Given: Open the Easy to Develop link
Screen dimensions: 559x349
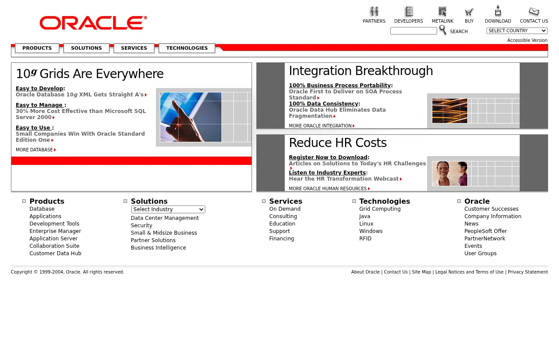Looking at the screenshot, I should [x=39, y=89].
